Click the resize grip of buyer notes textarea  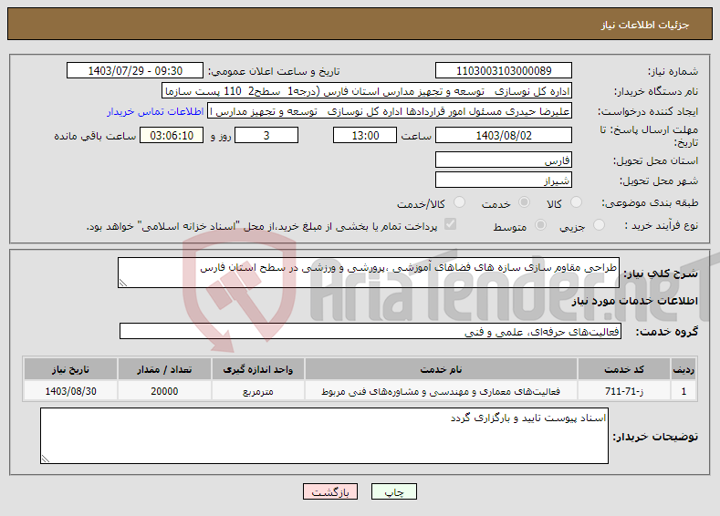[46, 459]
